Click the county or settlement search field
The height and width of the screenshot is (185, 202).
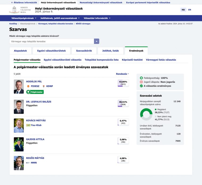click(52, 41)
